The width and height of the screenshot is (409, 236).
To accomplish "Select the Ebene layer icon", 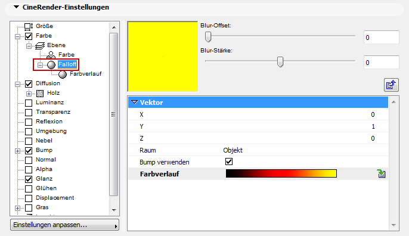I will pyautogui.click(x=39, y=46).
